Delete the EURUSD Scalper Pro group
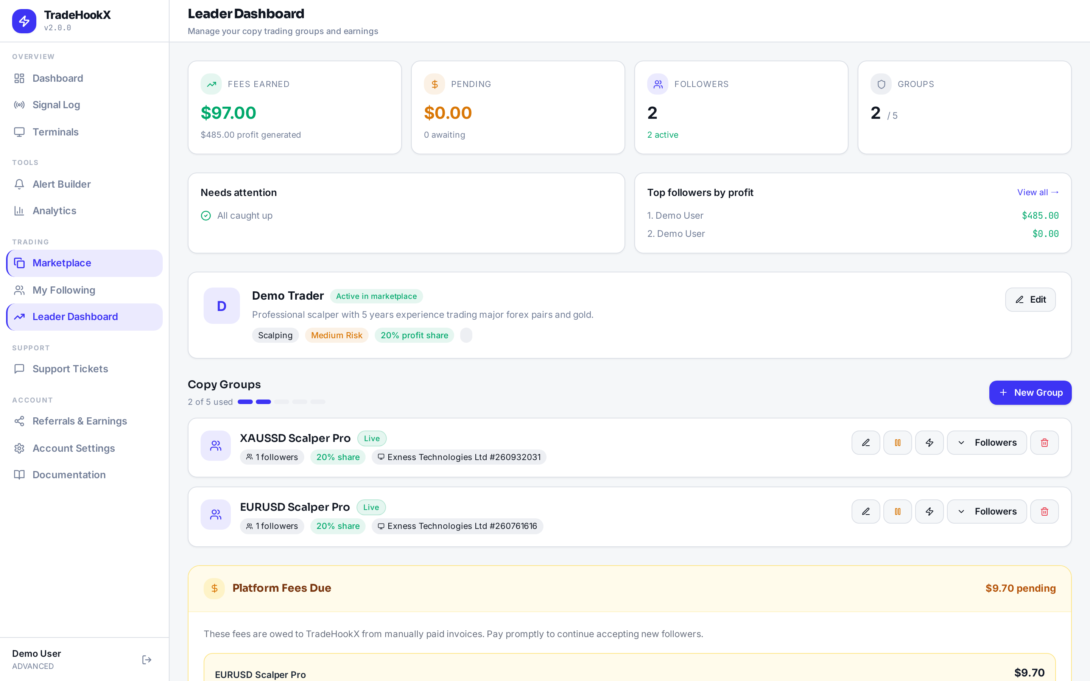 tap(1045, 512)
